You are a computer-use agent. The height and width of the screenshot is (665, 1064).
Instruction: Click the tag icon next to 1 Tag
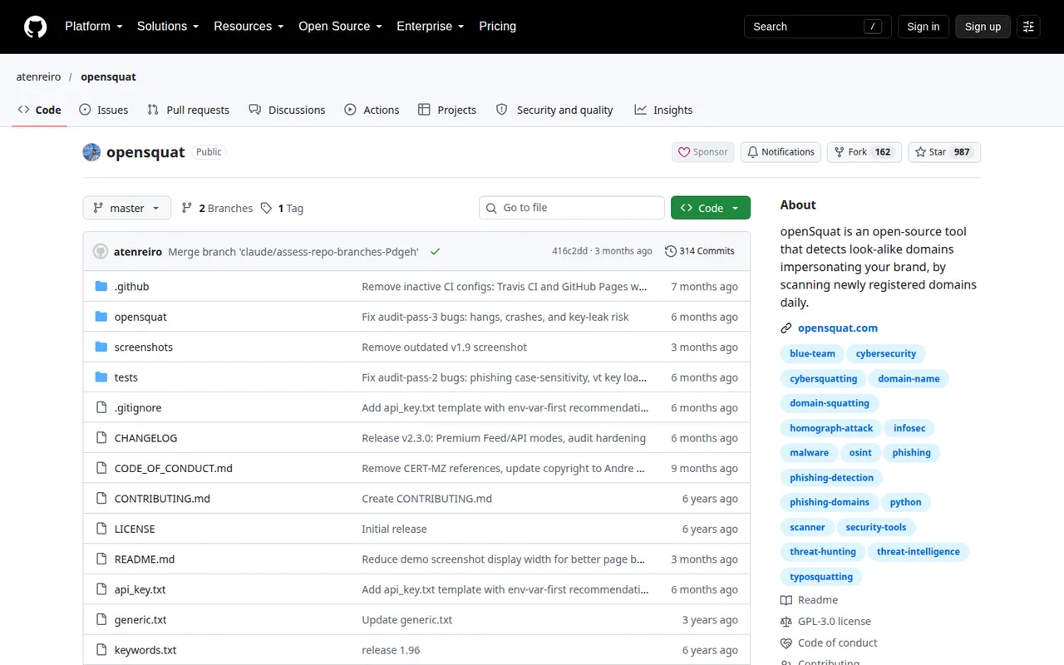(x=266, y=208)
